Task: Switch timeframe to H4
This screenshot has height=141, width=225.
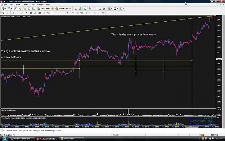Action: click(x=90, y=13)
